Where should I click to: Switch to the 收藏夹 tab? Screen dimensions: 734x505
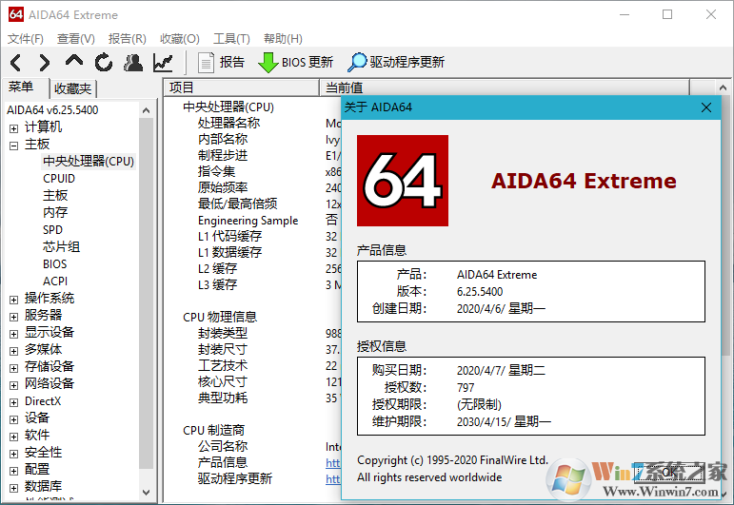point(73,88)
